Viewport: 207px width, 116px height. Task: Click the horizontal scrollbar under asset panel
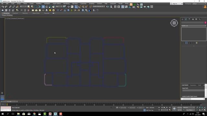pyautogui.click(x=193, y=99)
